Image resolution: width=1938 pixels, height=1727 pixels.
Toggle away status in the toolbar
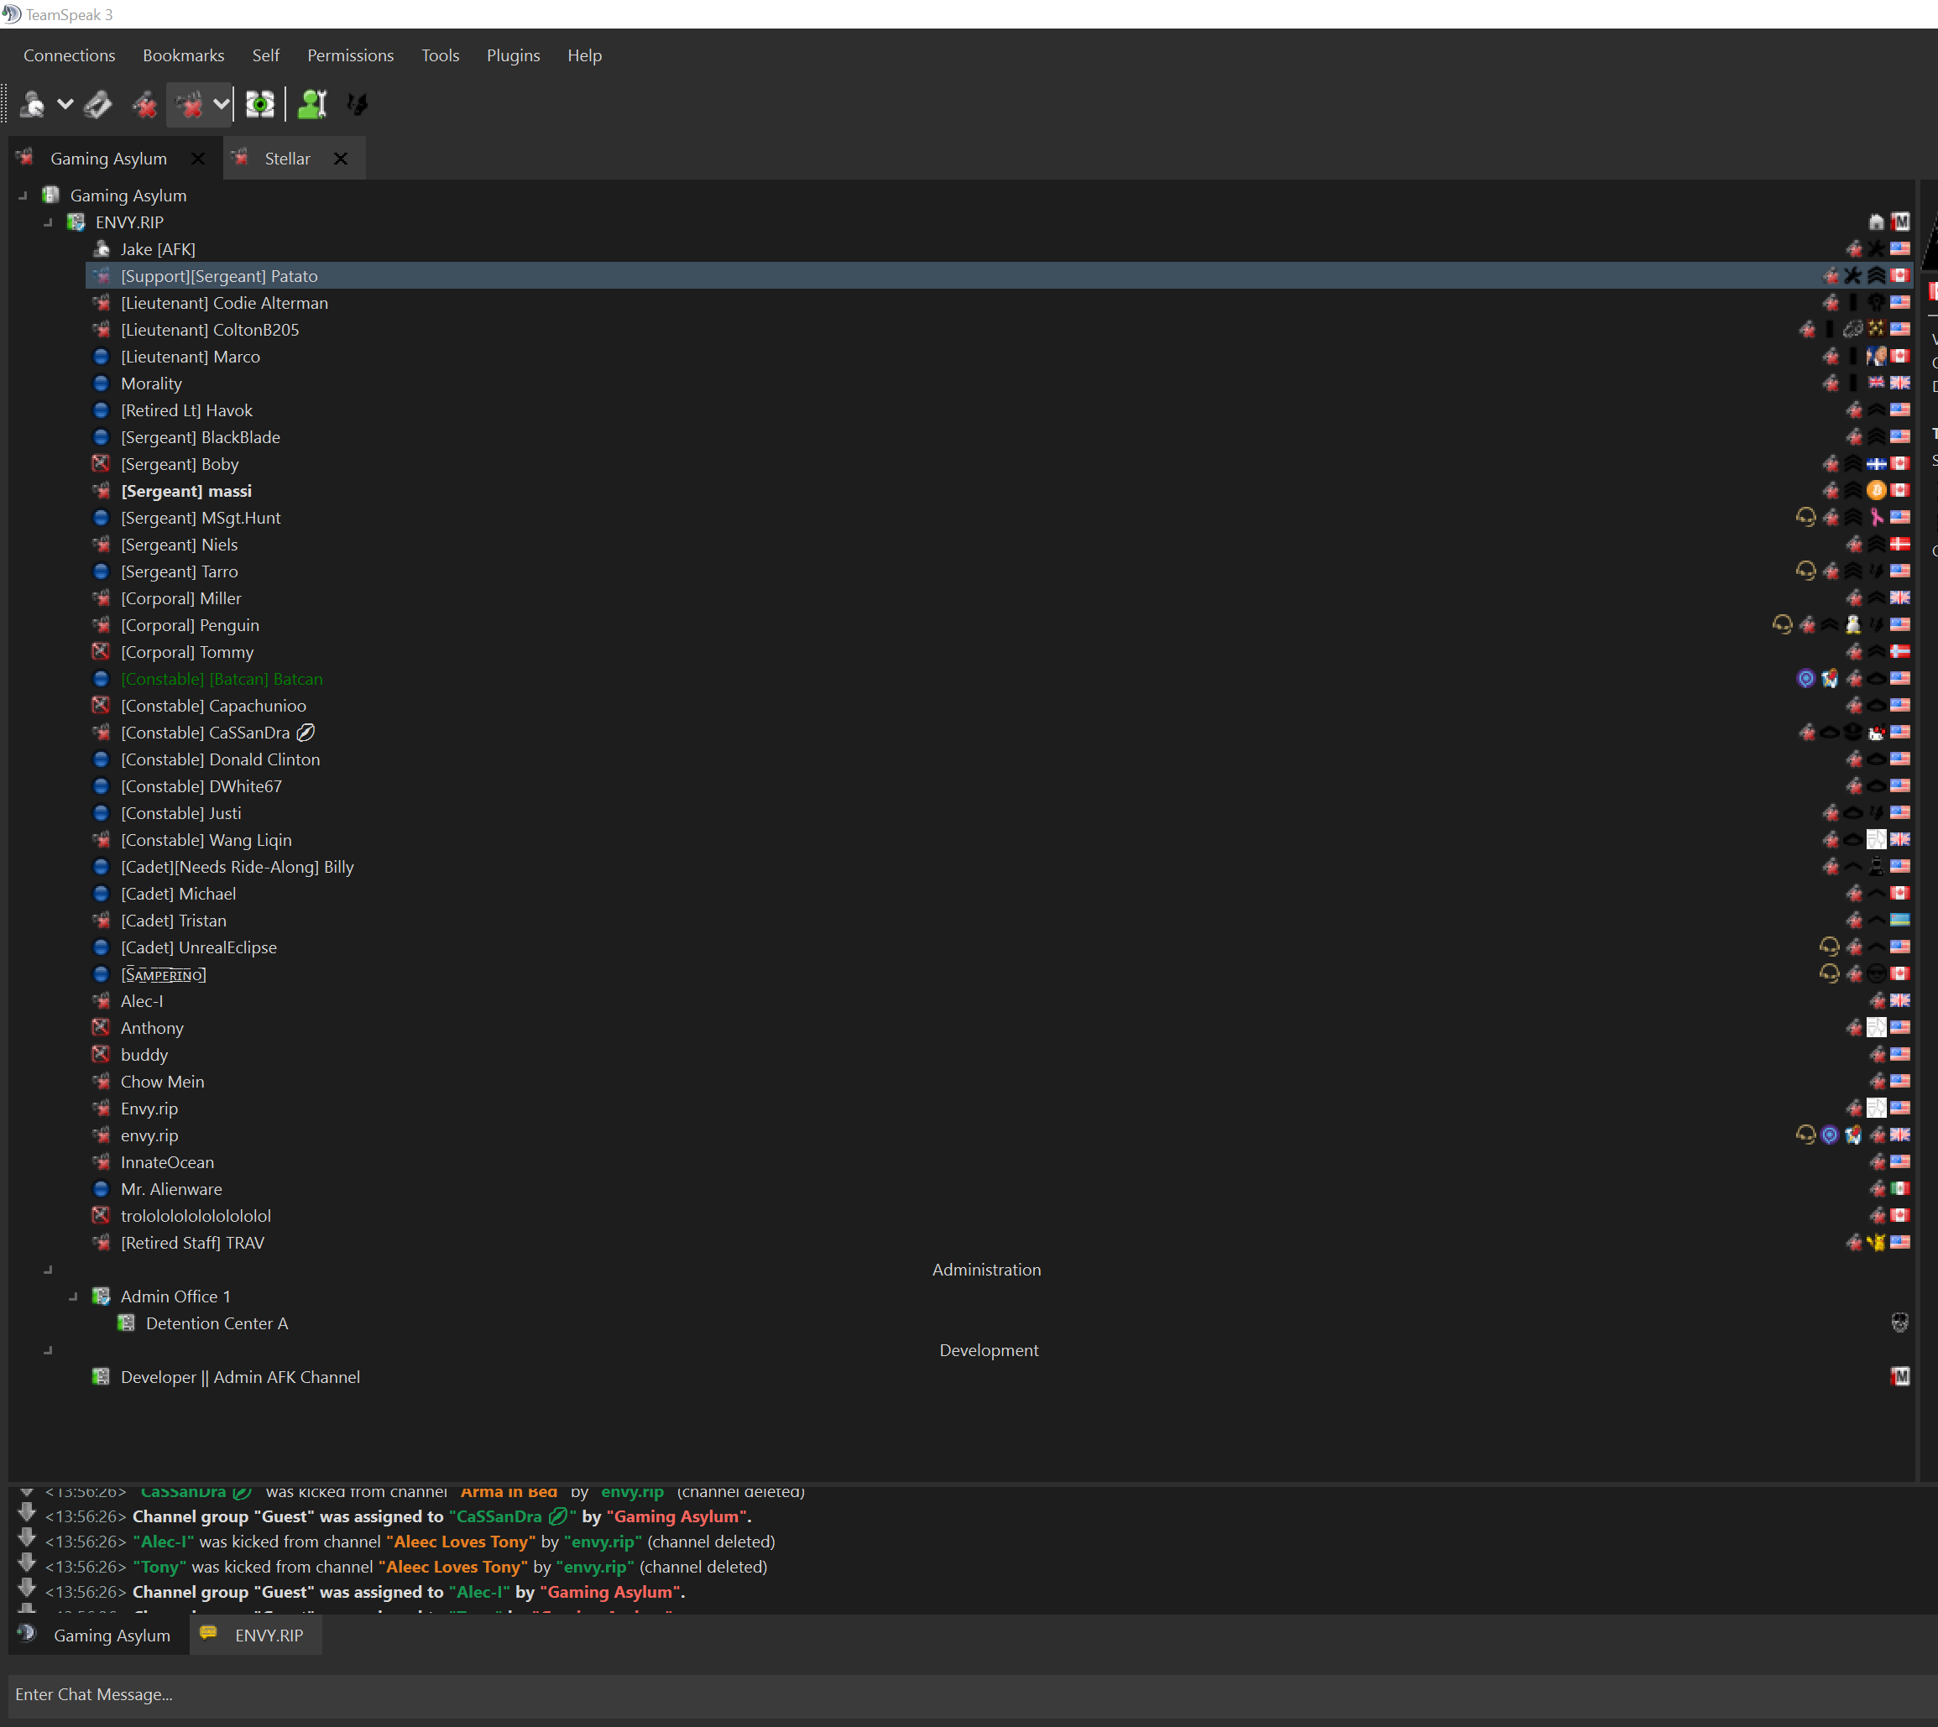pyautogui.click(x=31, y=104)
